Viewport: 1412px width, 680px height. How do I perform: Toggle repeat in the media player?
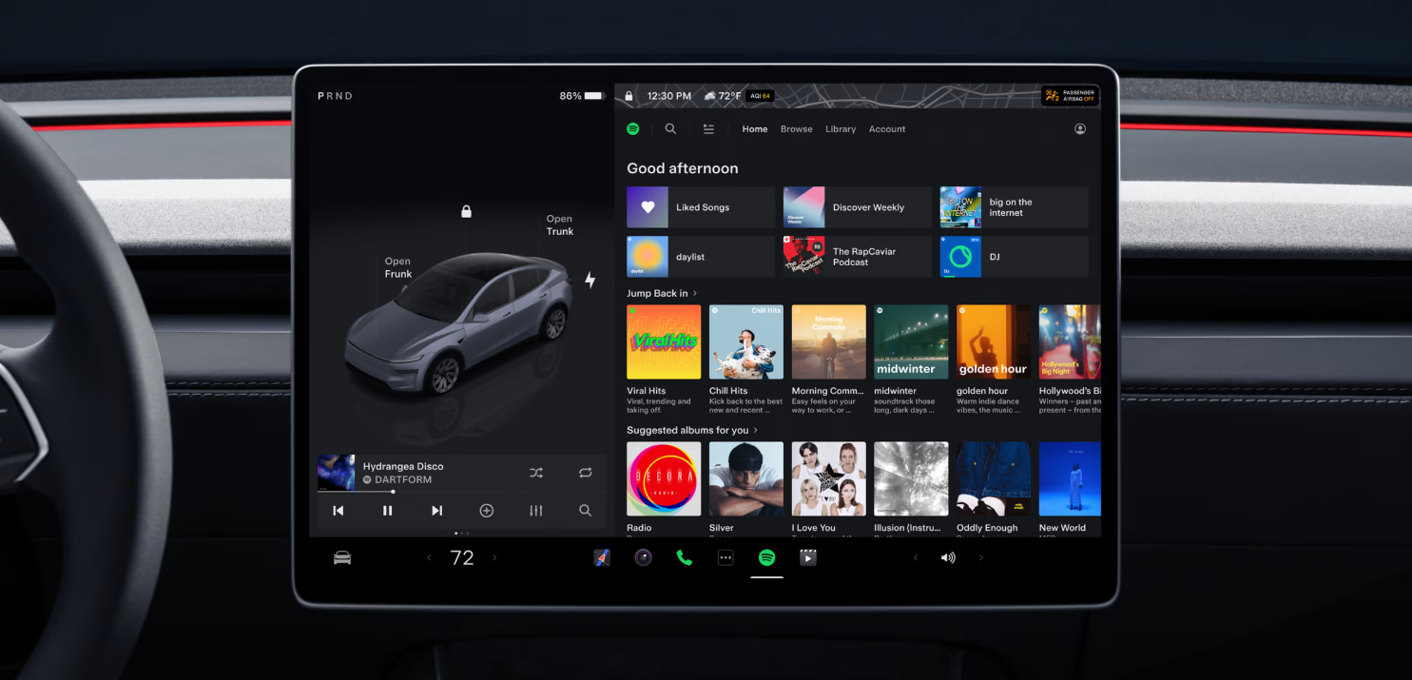tap(586, 473)
